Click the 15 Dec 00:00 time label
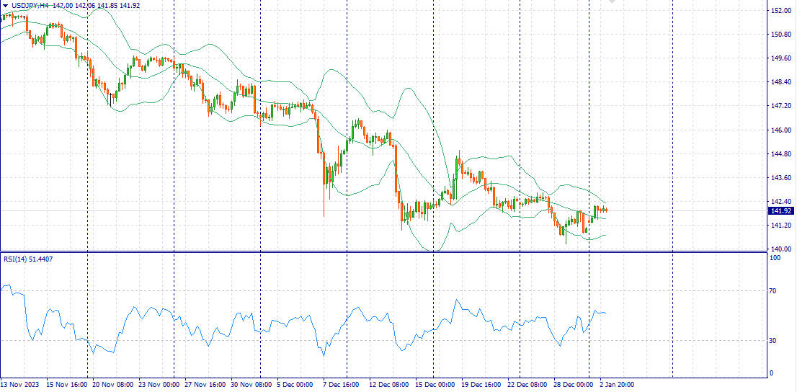Screen dimensions: 797x392 [x=435, y=385]
